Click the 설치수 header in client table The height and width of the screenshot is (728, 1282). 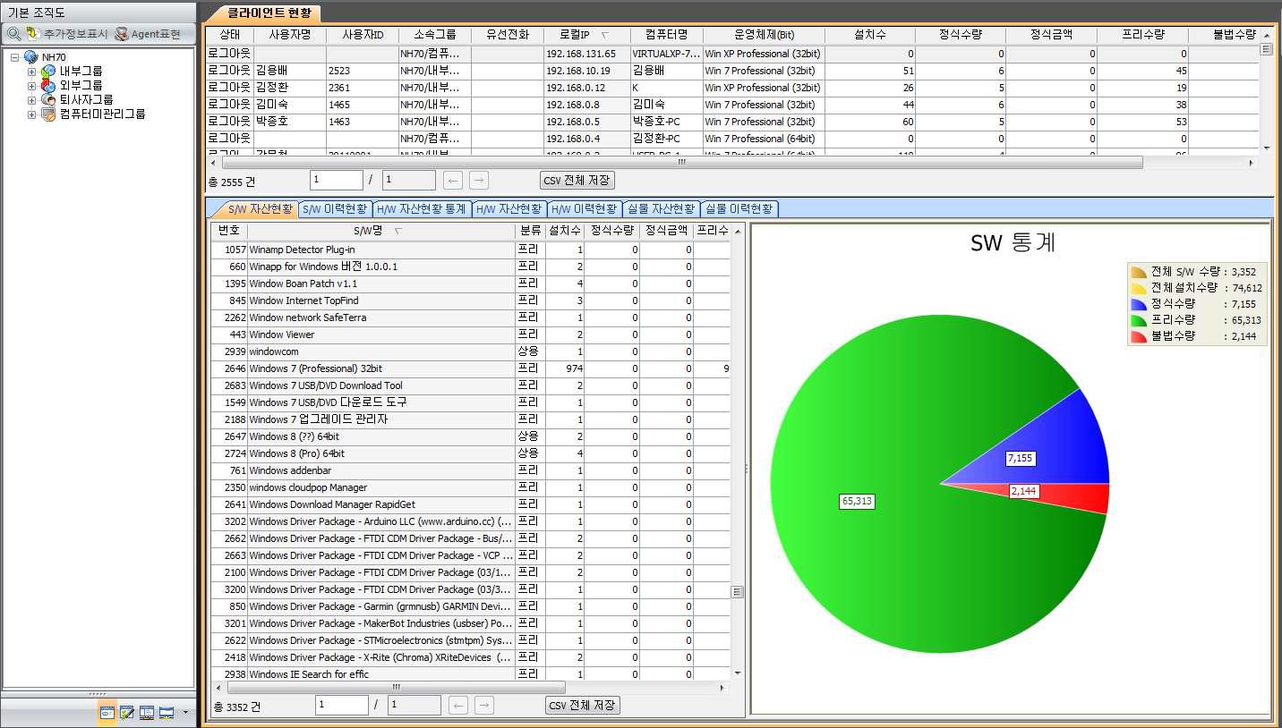[870, 35]
